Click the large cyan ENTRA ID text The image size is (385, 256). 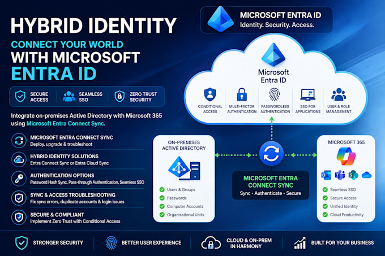[54, 73]
